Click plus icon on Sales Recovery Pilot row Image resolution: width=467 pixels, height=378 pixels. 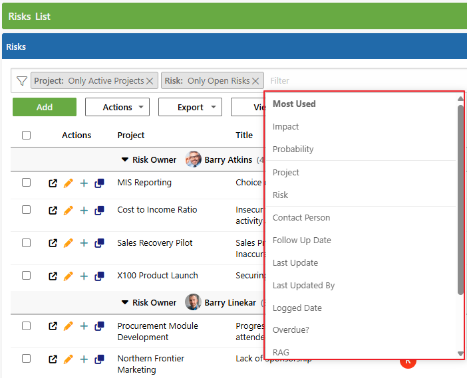tap(84, 243)
